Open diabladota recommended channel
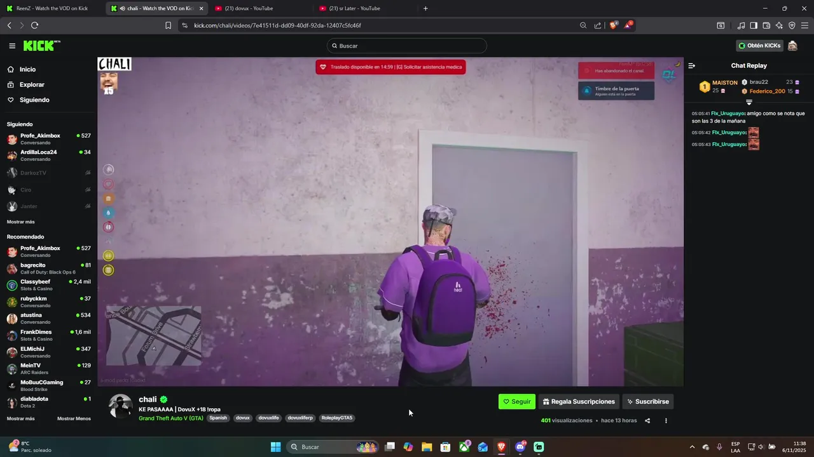The width and height of the screenshot is (814, 457). pos(48,402)
